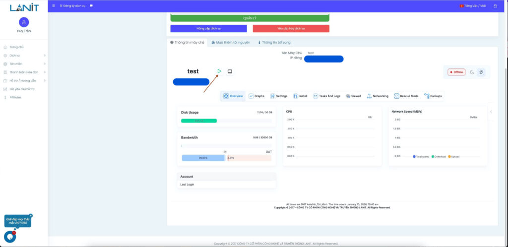Click the refresh icon beside the moon
The height and width of the screenshot is (247, 508).
pos(481,72)
